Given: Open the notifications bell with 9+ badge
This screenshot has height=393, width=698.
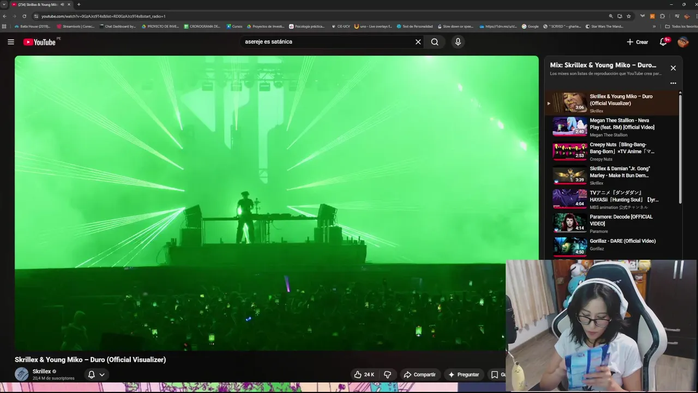Looking at the screenshot, I should point(664,42).
